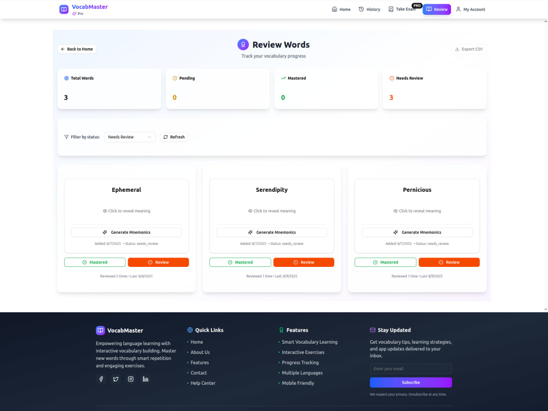
Task: Click the footer VocabMaster logo icon
Action: click(x=100, y=330)
